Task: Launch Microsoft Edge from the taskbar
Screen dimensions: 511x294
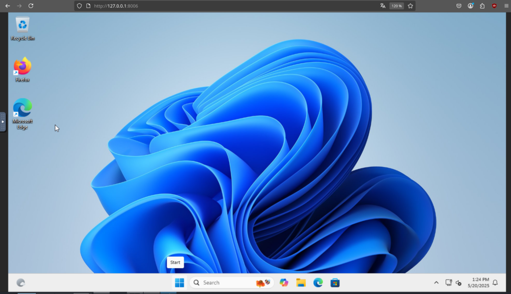Action: (x=318, y=283)
